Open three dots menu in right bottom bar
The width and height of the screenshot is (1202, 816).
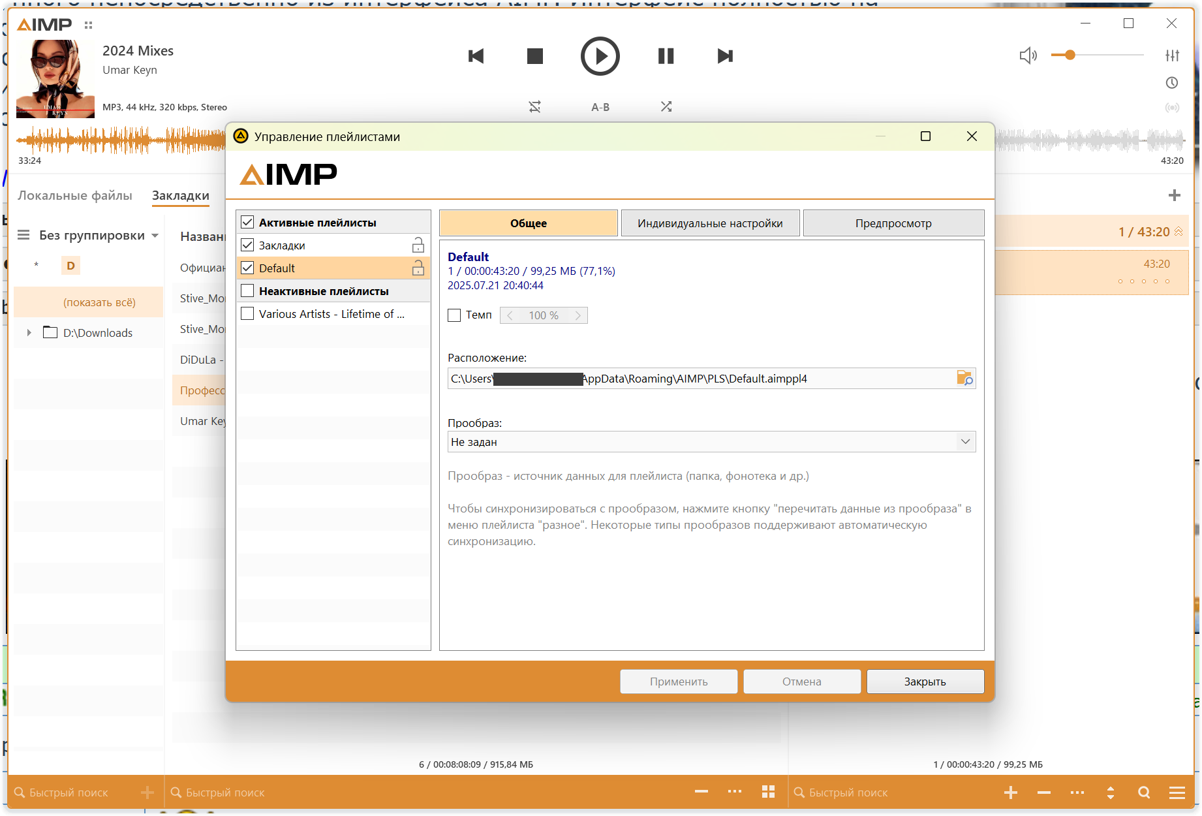pos(1077,792)
